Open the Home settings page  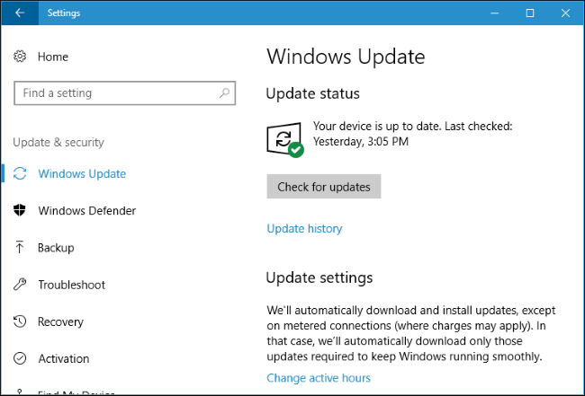(53, 57)
